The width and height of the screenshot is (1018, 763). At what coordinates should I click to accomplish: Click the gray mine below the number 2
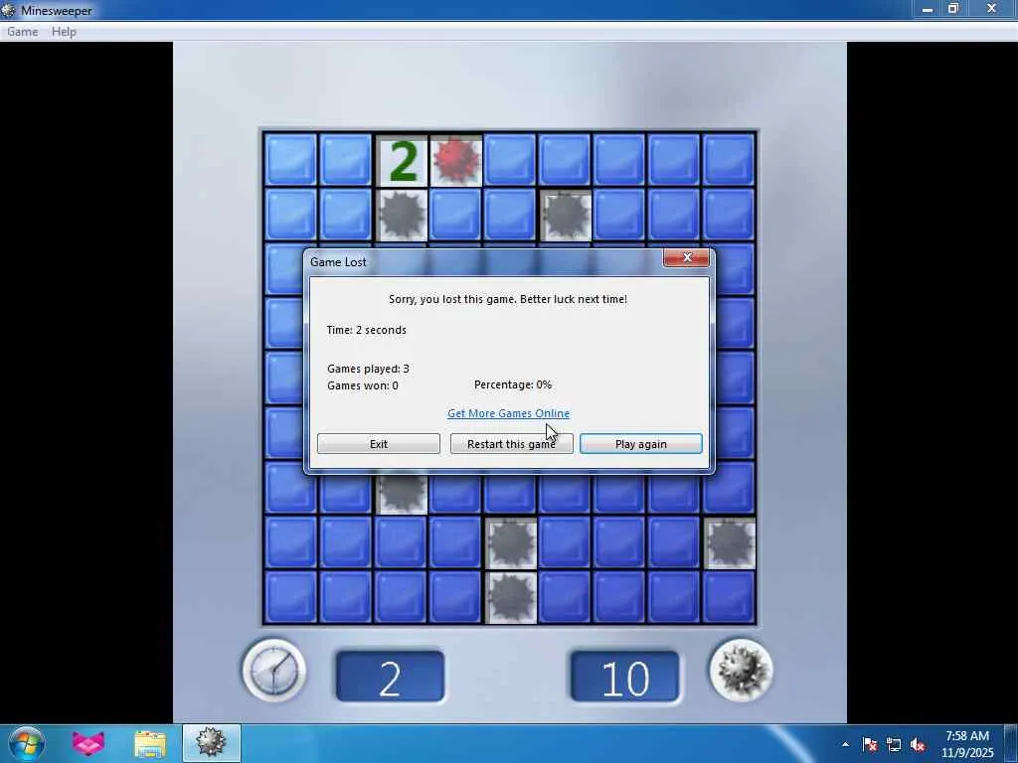click(402, 215)
